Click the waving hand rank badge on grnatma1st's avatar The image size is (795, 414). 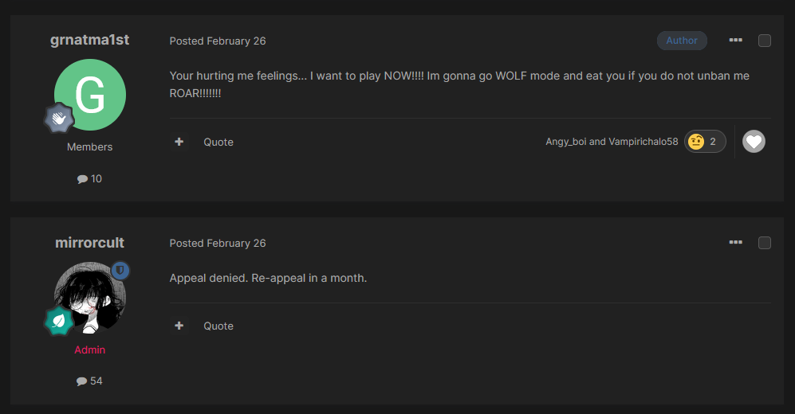click(59, 119)
